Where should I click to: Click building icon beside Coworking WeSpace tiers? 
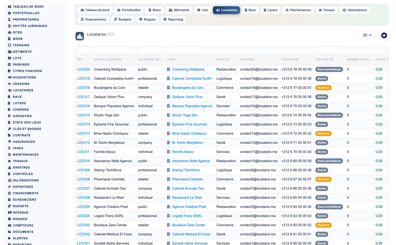(168, 70)
